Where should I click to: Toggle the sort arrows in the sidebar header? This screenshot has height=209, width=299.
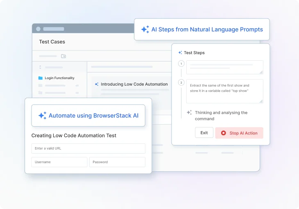point(40,67)
